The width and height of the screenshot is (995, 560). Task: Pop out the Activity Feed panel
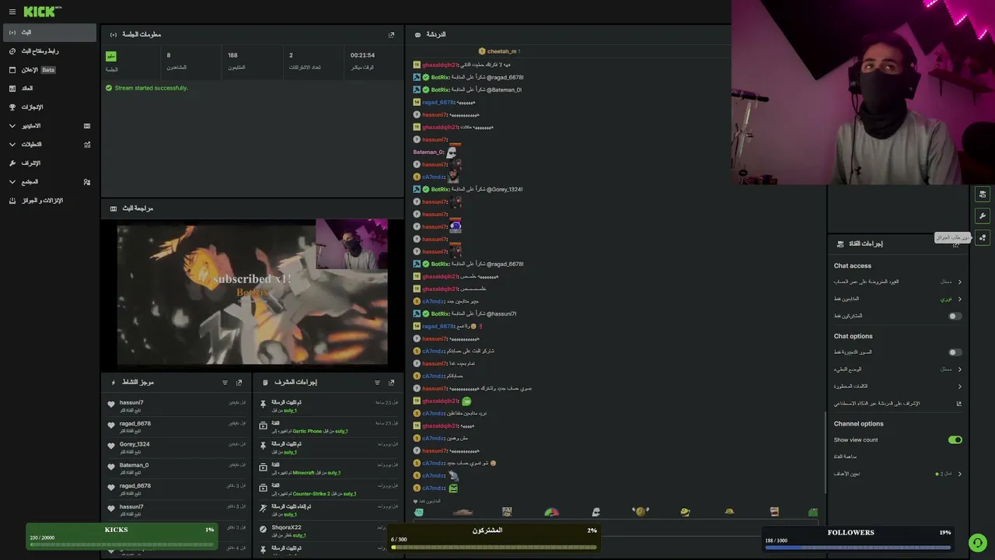coord(239,383)
